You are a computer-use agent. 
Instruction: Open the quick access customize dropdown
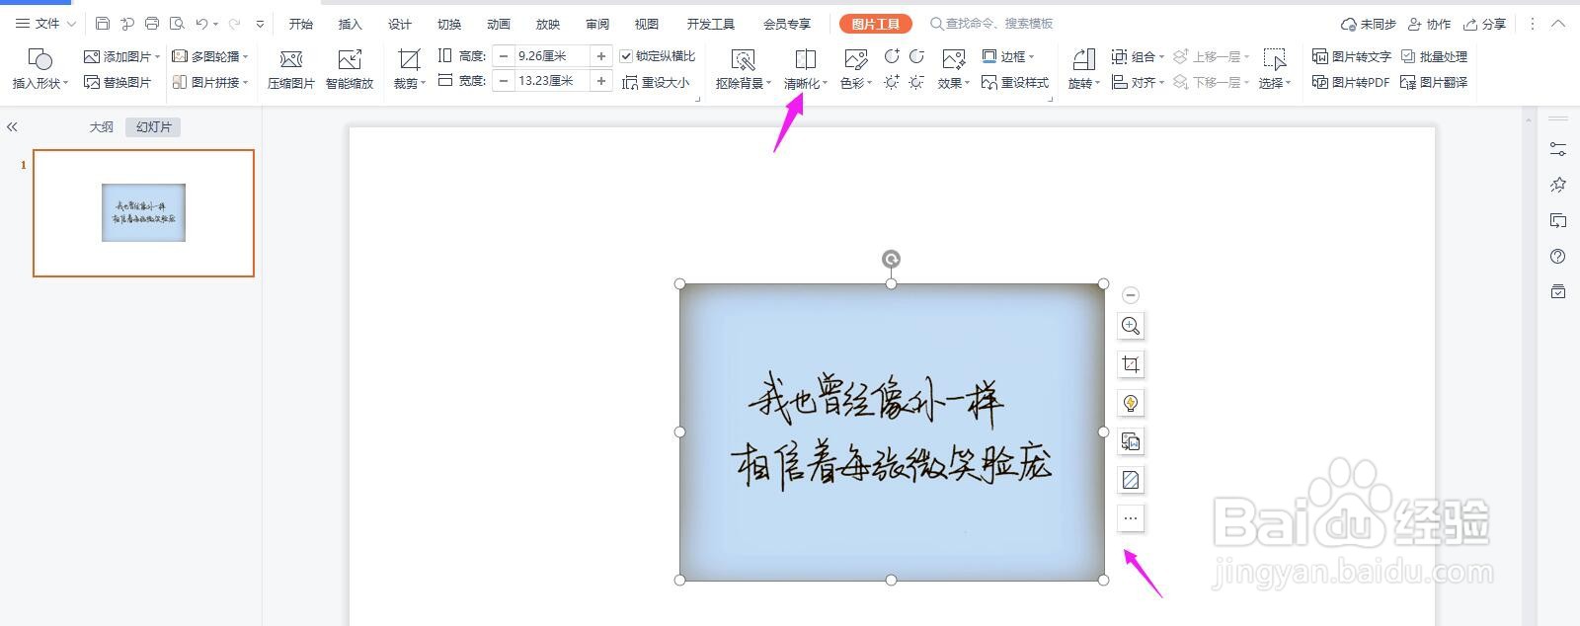point(260,24)
